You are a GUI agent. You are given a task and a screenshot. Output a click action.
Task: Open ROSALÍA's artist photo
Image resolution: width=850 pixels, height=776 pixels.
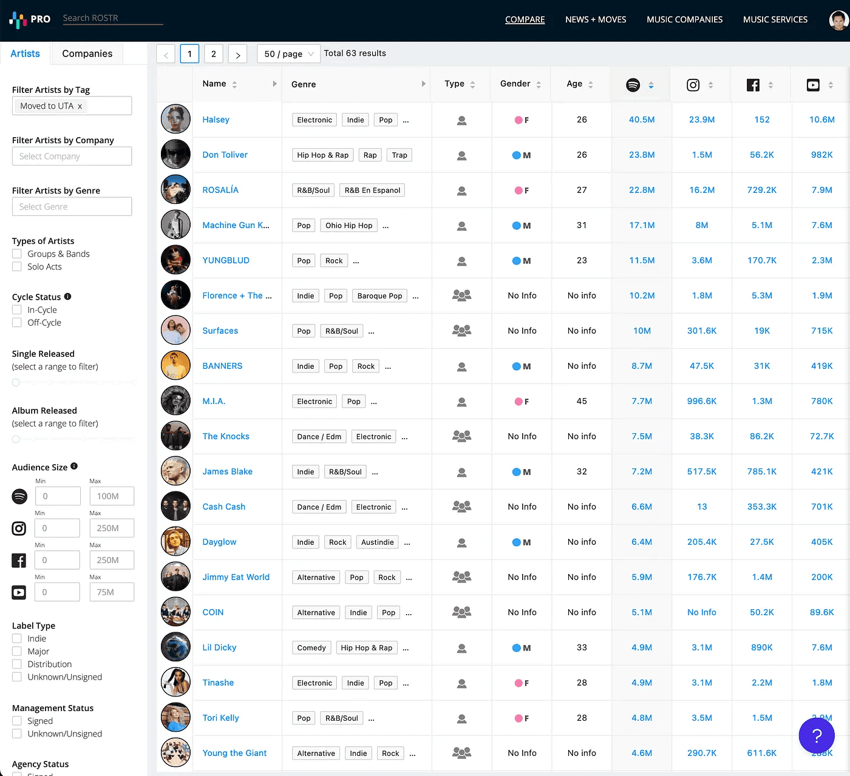(175, 189)
